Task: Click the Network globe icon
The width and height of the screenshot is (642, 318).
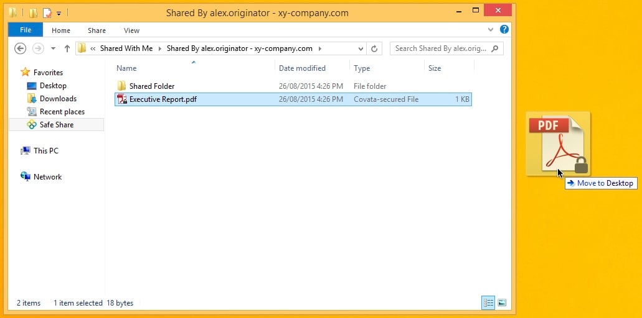Action: pyautogui.click(x=26, y=177)
